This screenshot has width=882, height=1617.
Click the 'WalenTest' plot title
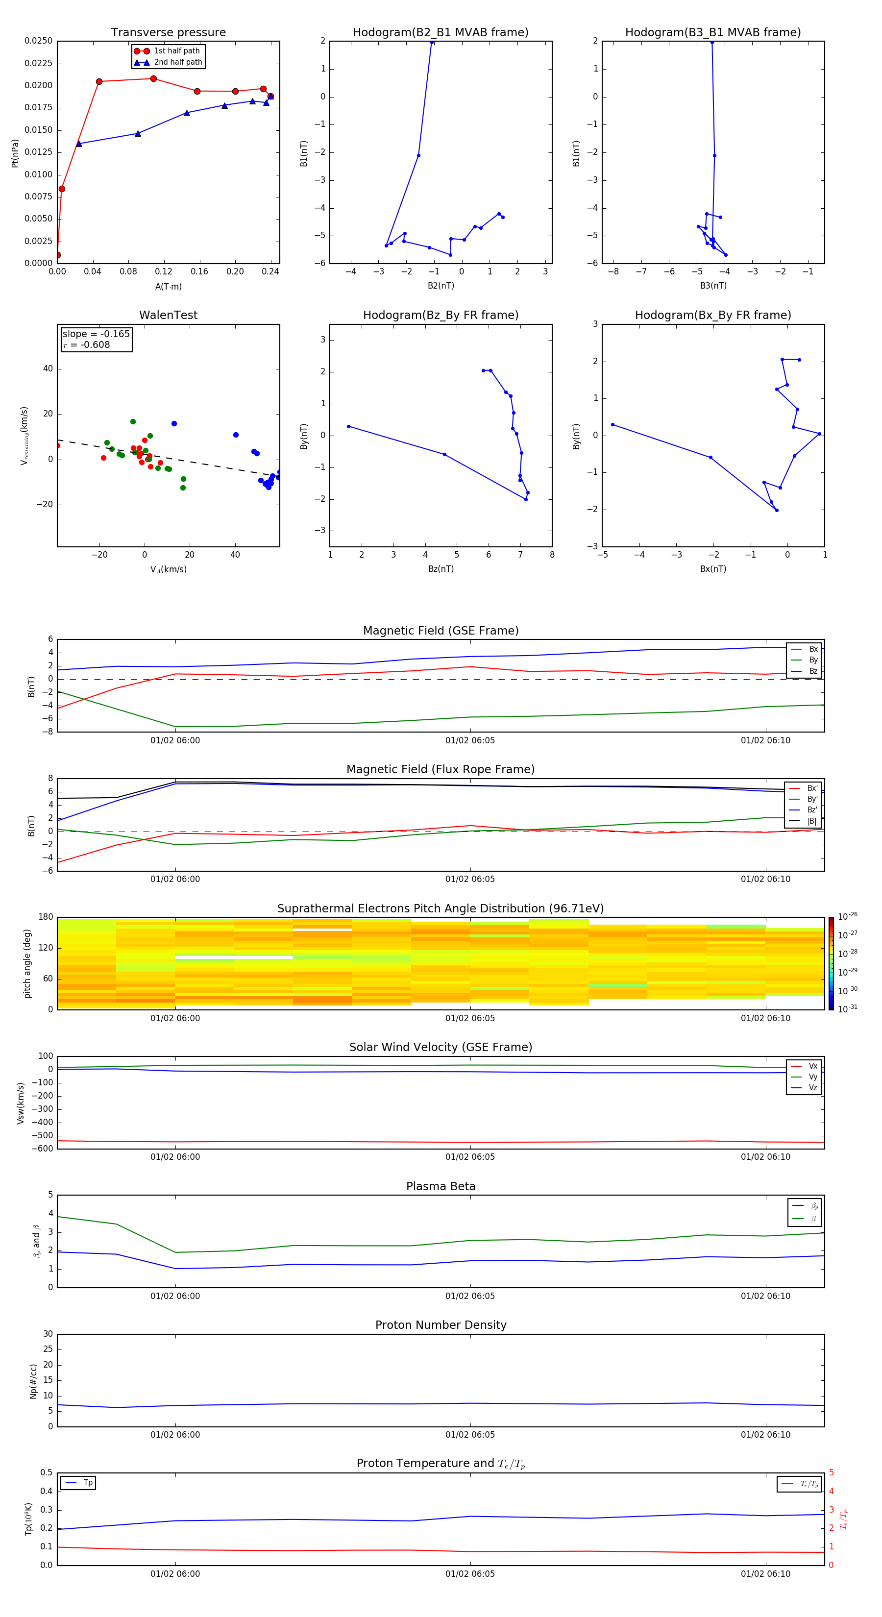[168, 315]
